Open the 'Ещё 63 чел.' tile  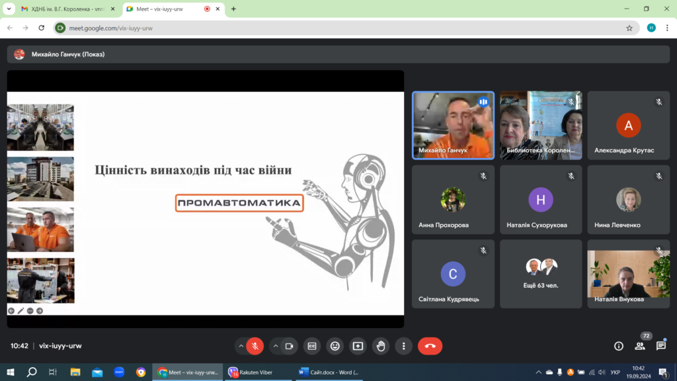tap(541, 274)
